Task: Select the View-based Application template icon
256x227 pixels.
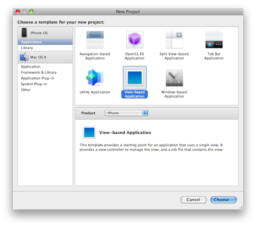Action: pyautogui.click(x=135, y=78)
